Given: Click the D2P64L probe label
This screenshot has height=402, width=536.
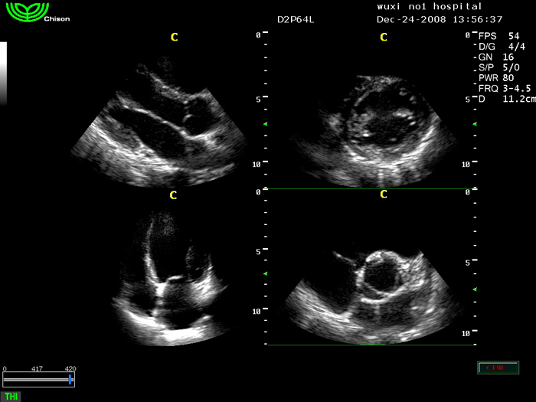Looking at the screenshot, I should 296,19.
